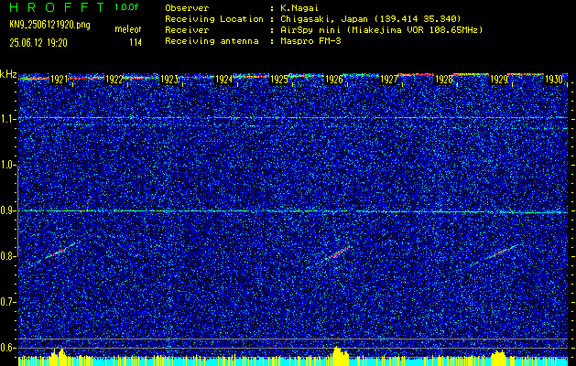This screenshot has height=366, width=576.
Task: Click the 1927 time marker
Action: click(388, 80)
